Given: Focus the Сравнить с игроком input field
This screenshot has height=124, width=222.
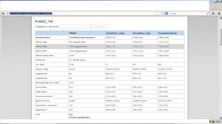Looking at the screenshot, I should click(x=75, y=27).
